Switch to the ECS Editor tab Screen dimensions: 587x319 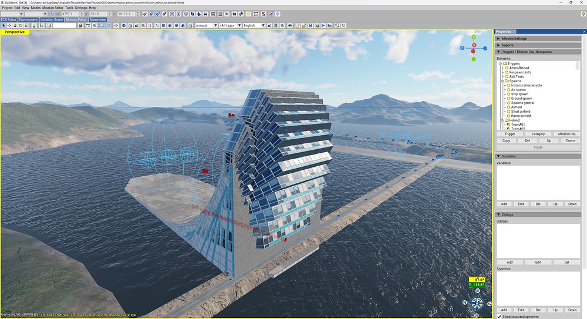pyautogui.click(x=9, y=19)
